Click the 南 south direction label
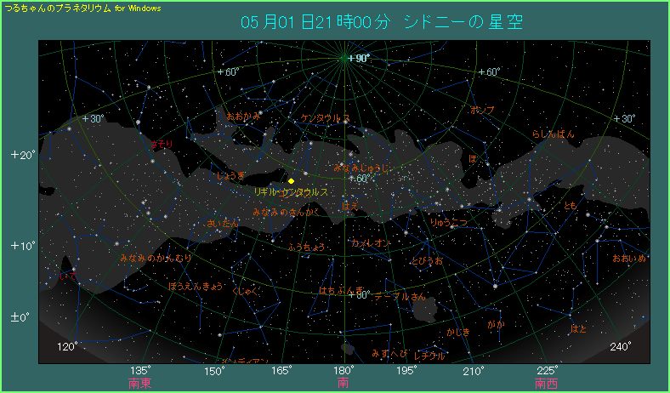The image size is (670, 393). coord(344,384)
